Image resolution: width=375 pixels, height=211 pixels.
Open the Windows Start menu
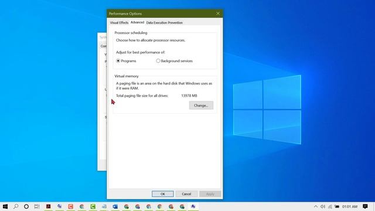[5, 206]
